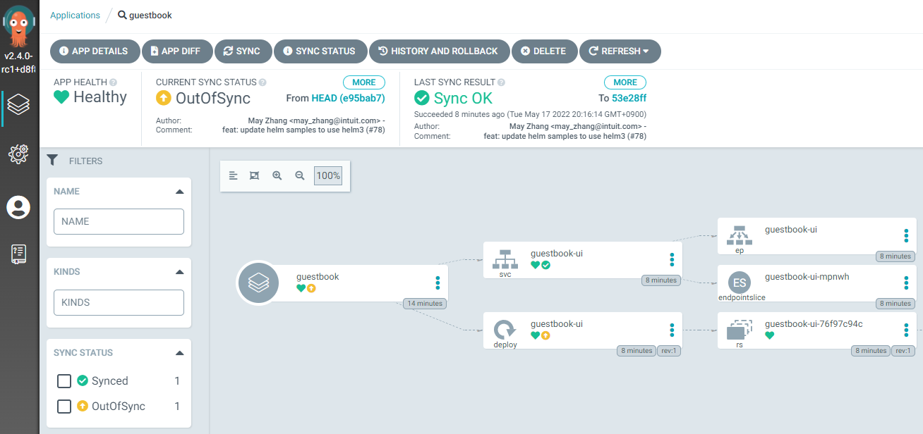Click MORE under Last Sync Result
Image resolution: width=923 pixels, height=434 pixels.
pos(625,82)
